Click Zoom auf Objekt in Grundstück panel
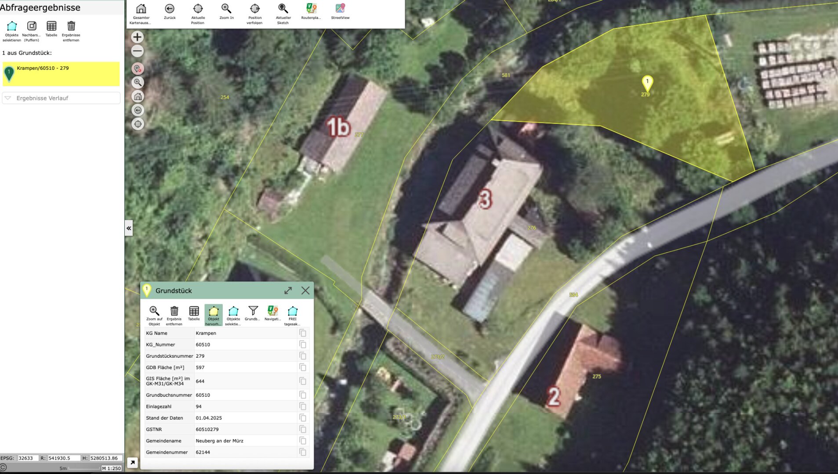 (x=154, y=311)
